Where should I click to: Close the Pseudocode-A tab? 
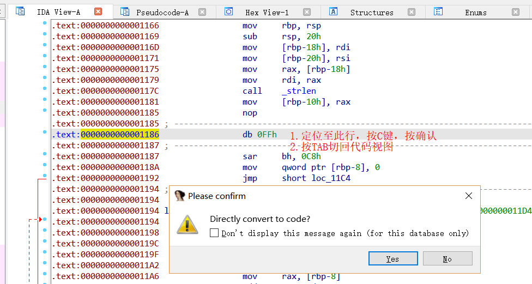coord(202,12)
